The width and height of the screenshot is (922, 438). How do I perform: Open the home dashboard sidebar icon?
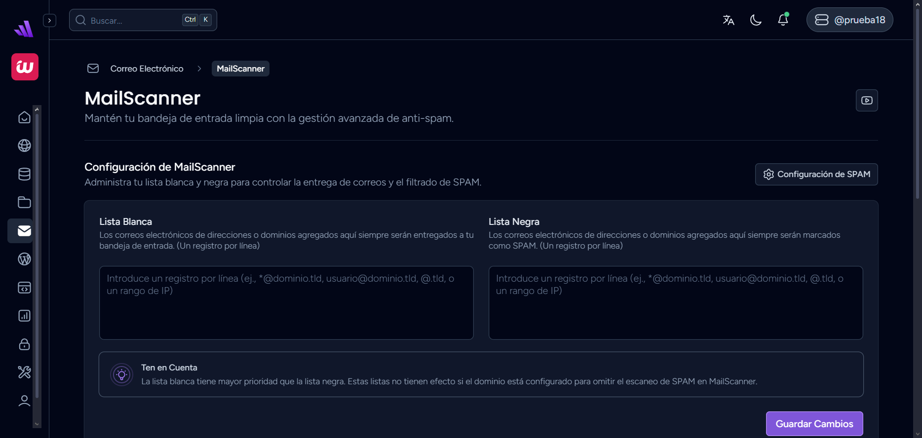click(24, 117)
